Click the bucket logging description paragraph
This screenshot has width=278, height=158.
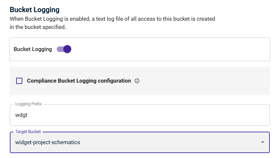tap(112, 23)
